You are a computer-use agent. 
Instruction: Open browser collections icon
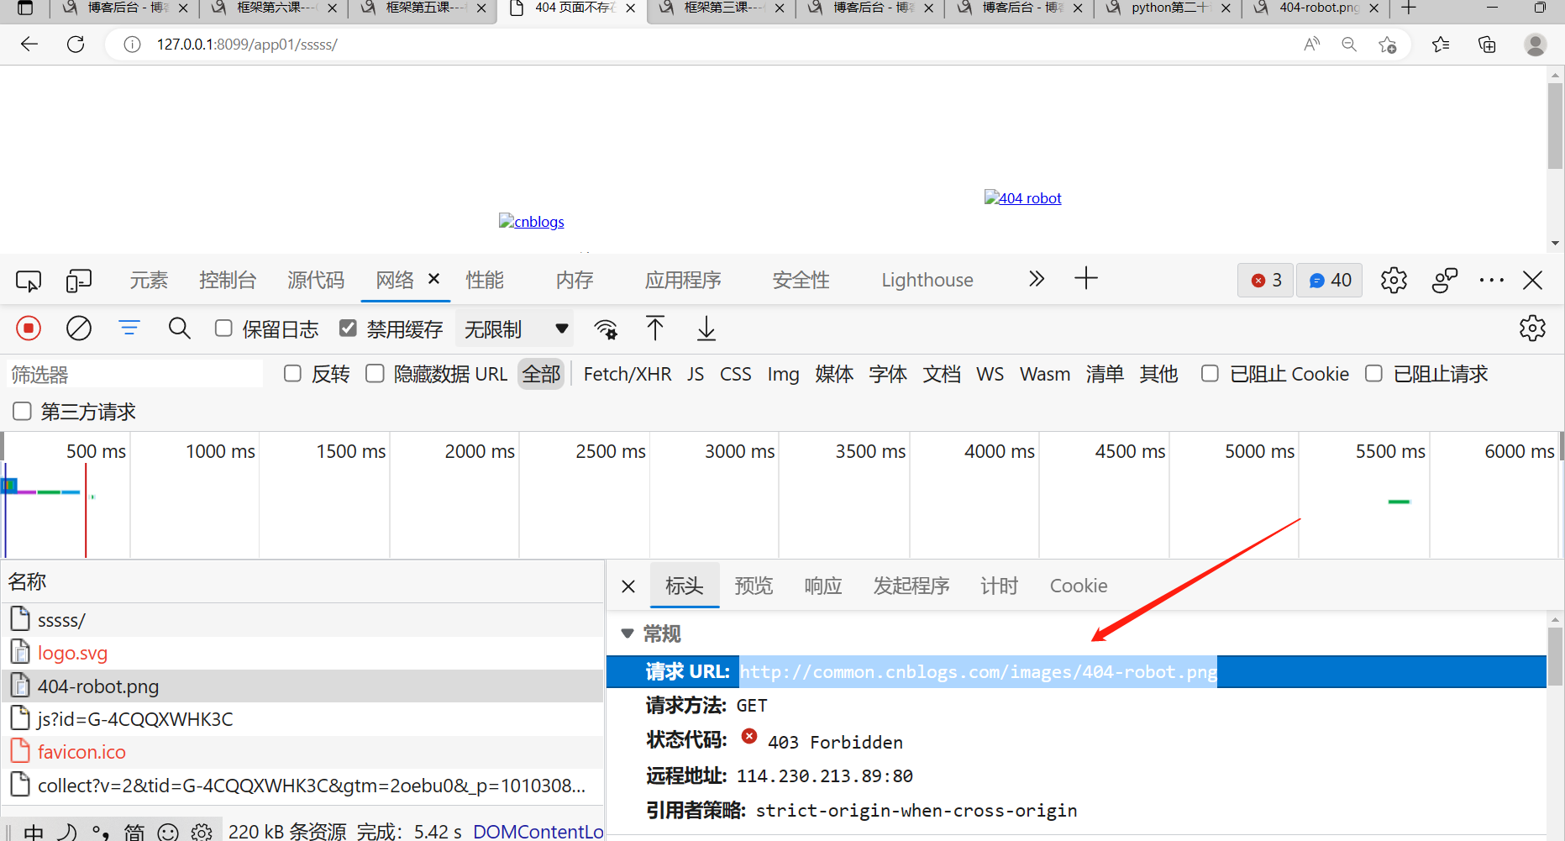coord(1487,45)
